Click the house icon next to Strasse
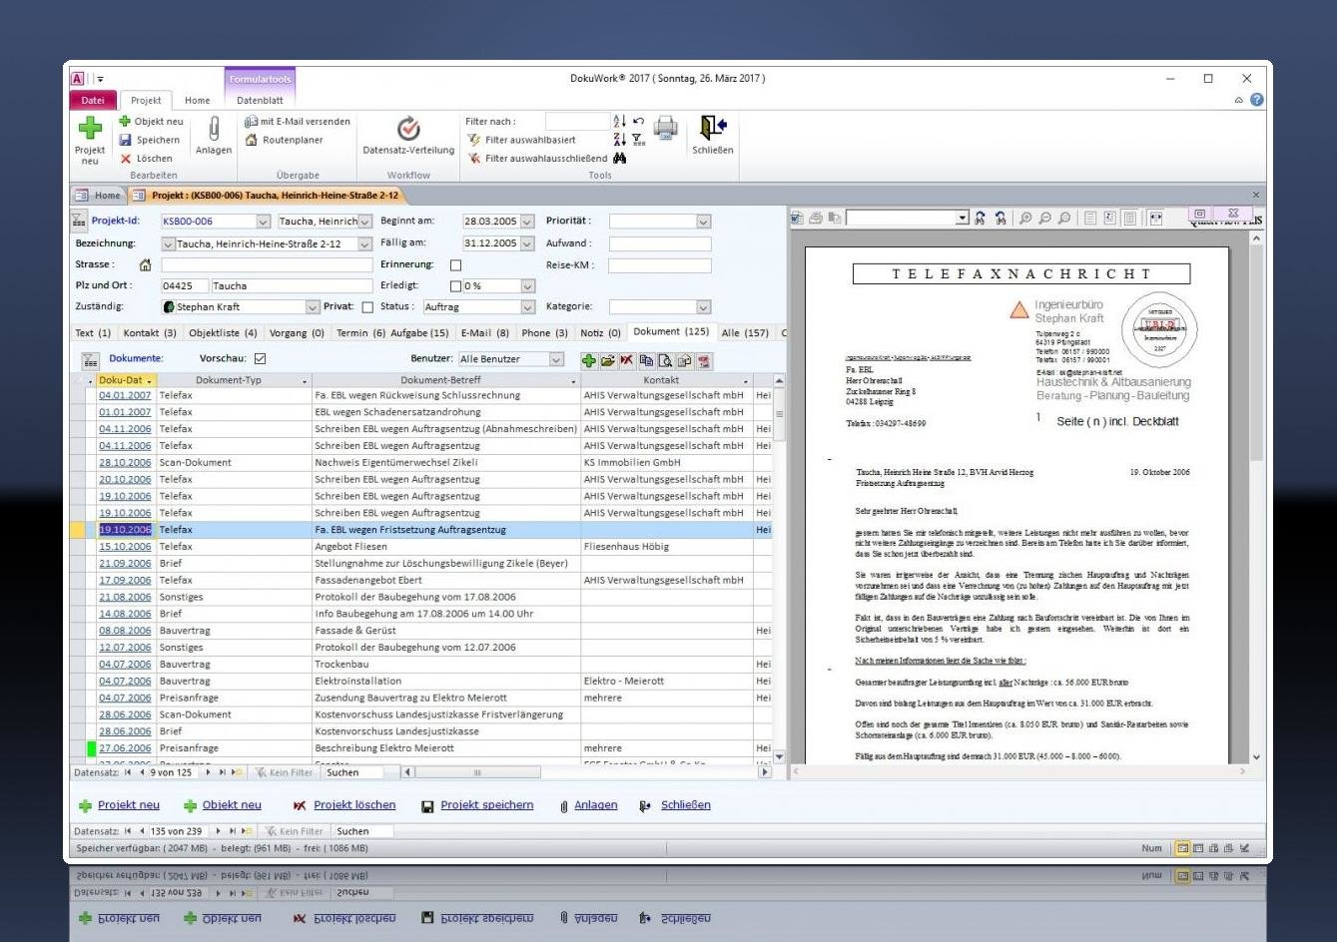 point(146,265)
